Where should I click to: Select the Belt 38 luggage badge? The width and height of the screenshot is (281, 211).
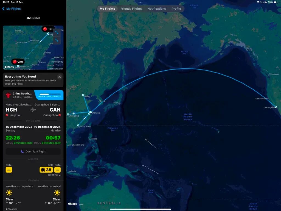tap(46, 170)
